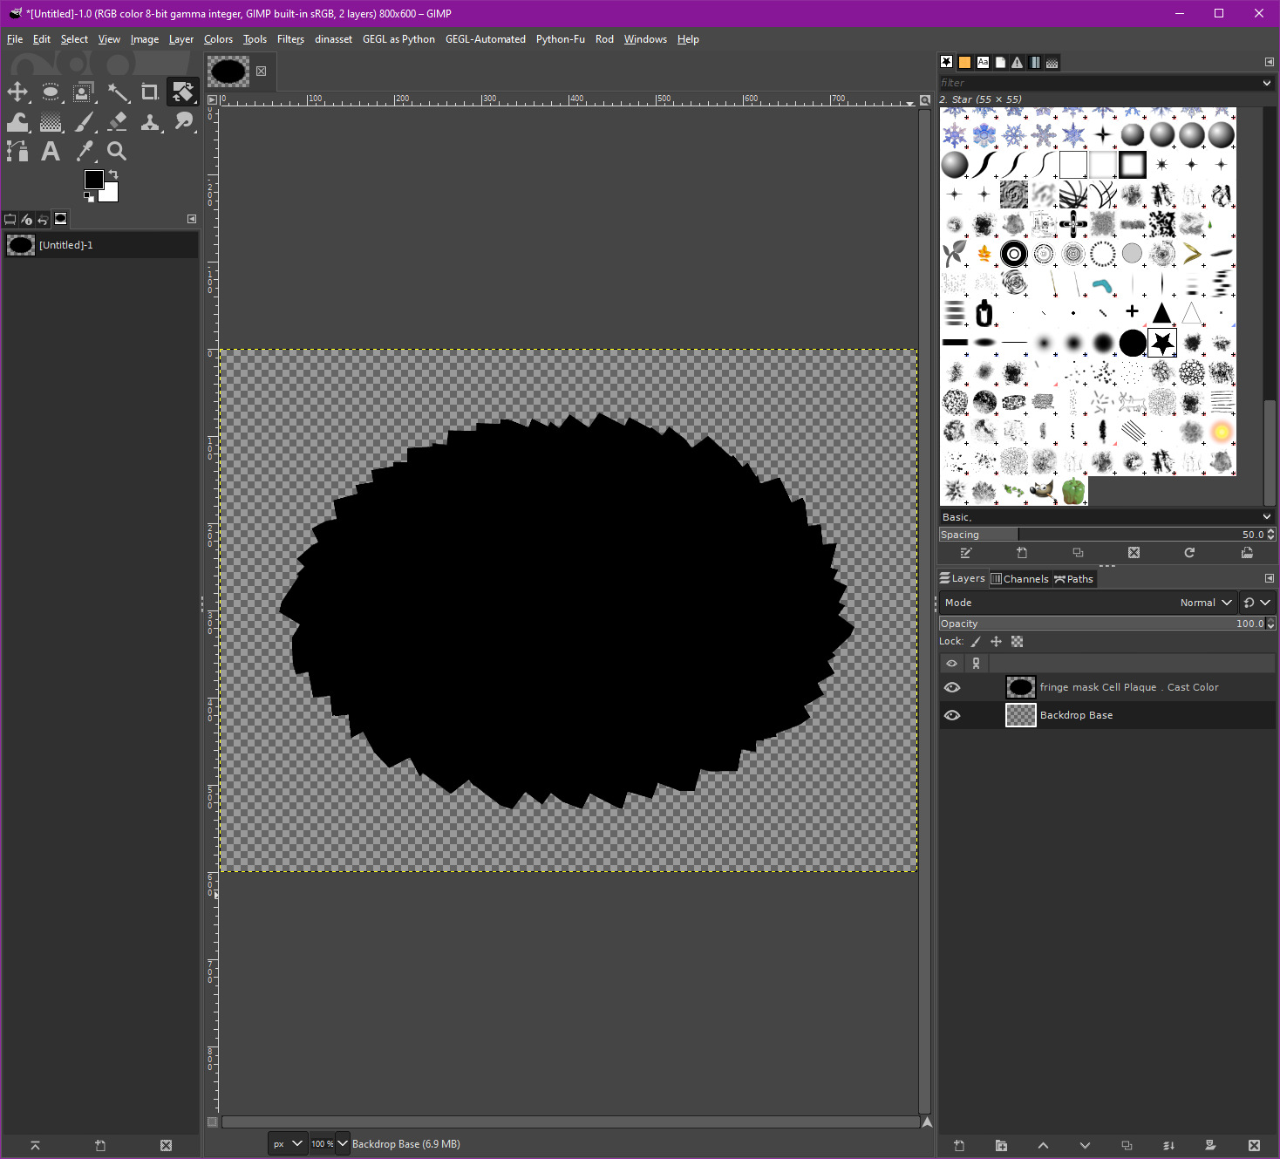
Task: Open the Layers dock tab menu
Action: (x=1270, y=578)
